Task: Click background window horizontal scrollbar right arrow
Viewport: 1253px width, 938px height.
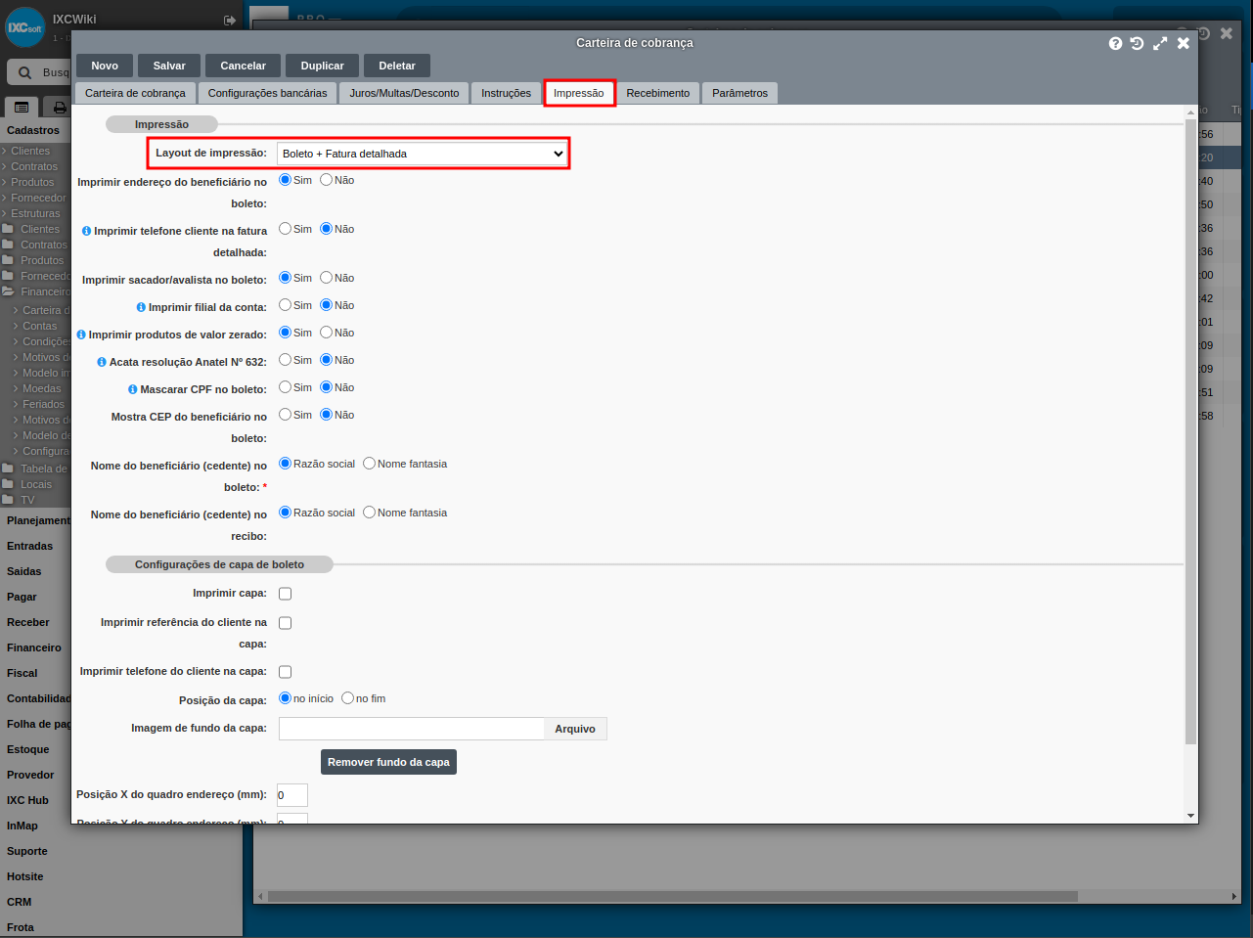Action: [x=1234, y=896]
